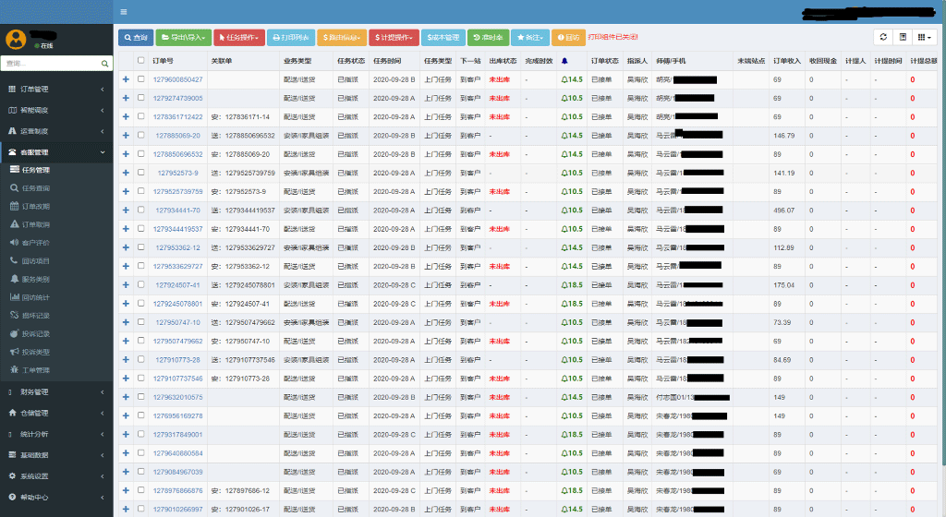Click the 打印列表 button
The image size is (946, 517).
coord(291,37)
